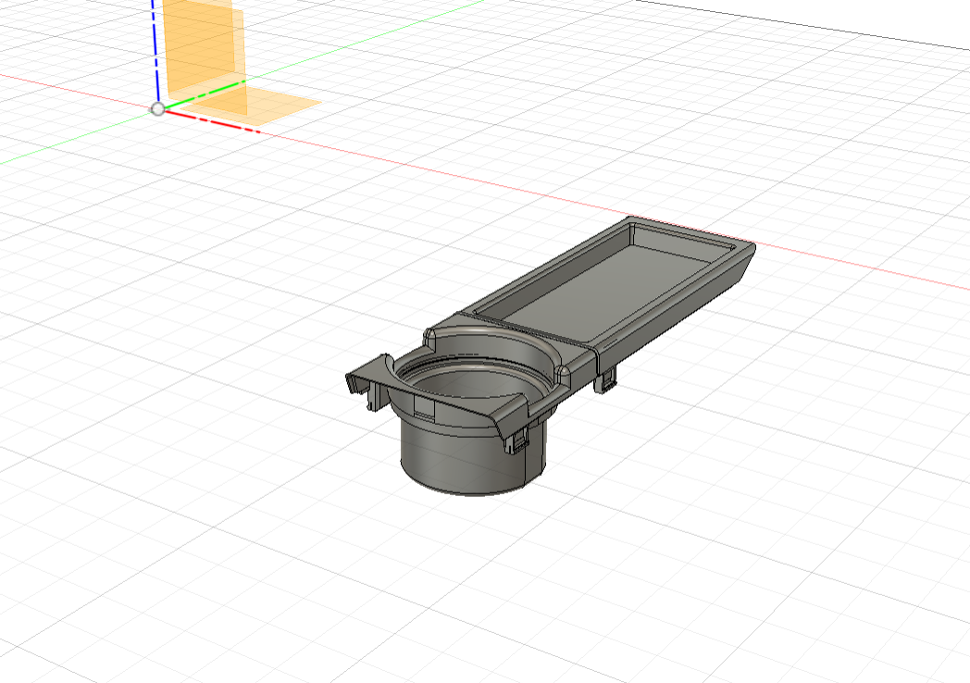970x683 pixels.
Task: Select the origin point circle
Action: tap(158, 109)
